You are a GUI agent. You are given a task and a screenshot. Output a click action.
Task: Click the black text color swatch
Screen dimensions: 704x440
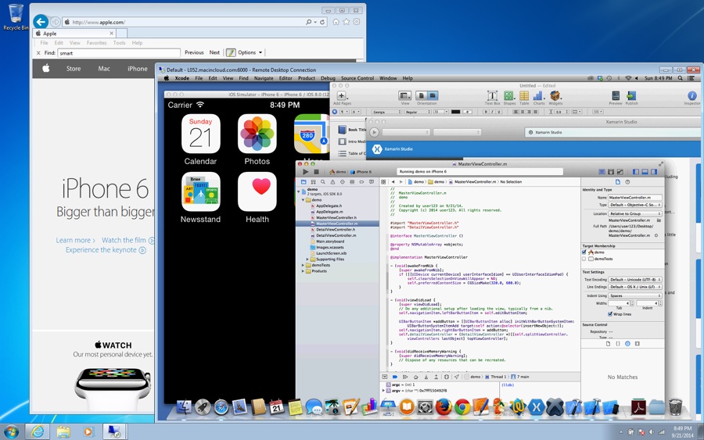pos(456,112)
